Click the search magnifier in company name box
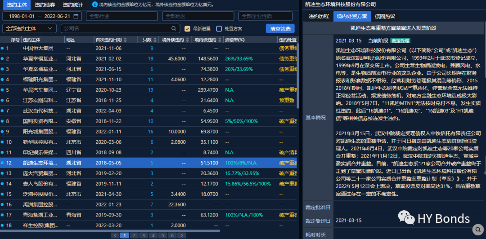Viewport: 486px width, 239px height. click(174, 28)
